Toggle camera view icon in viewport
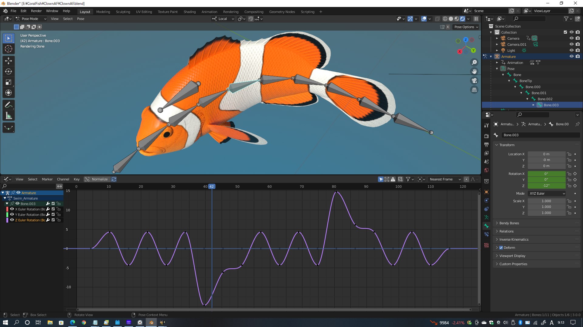583x327 pixels. click(474, 81)
